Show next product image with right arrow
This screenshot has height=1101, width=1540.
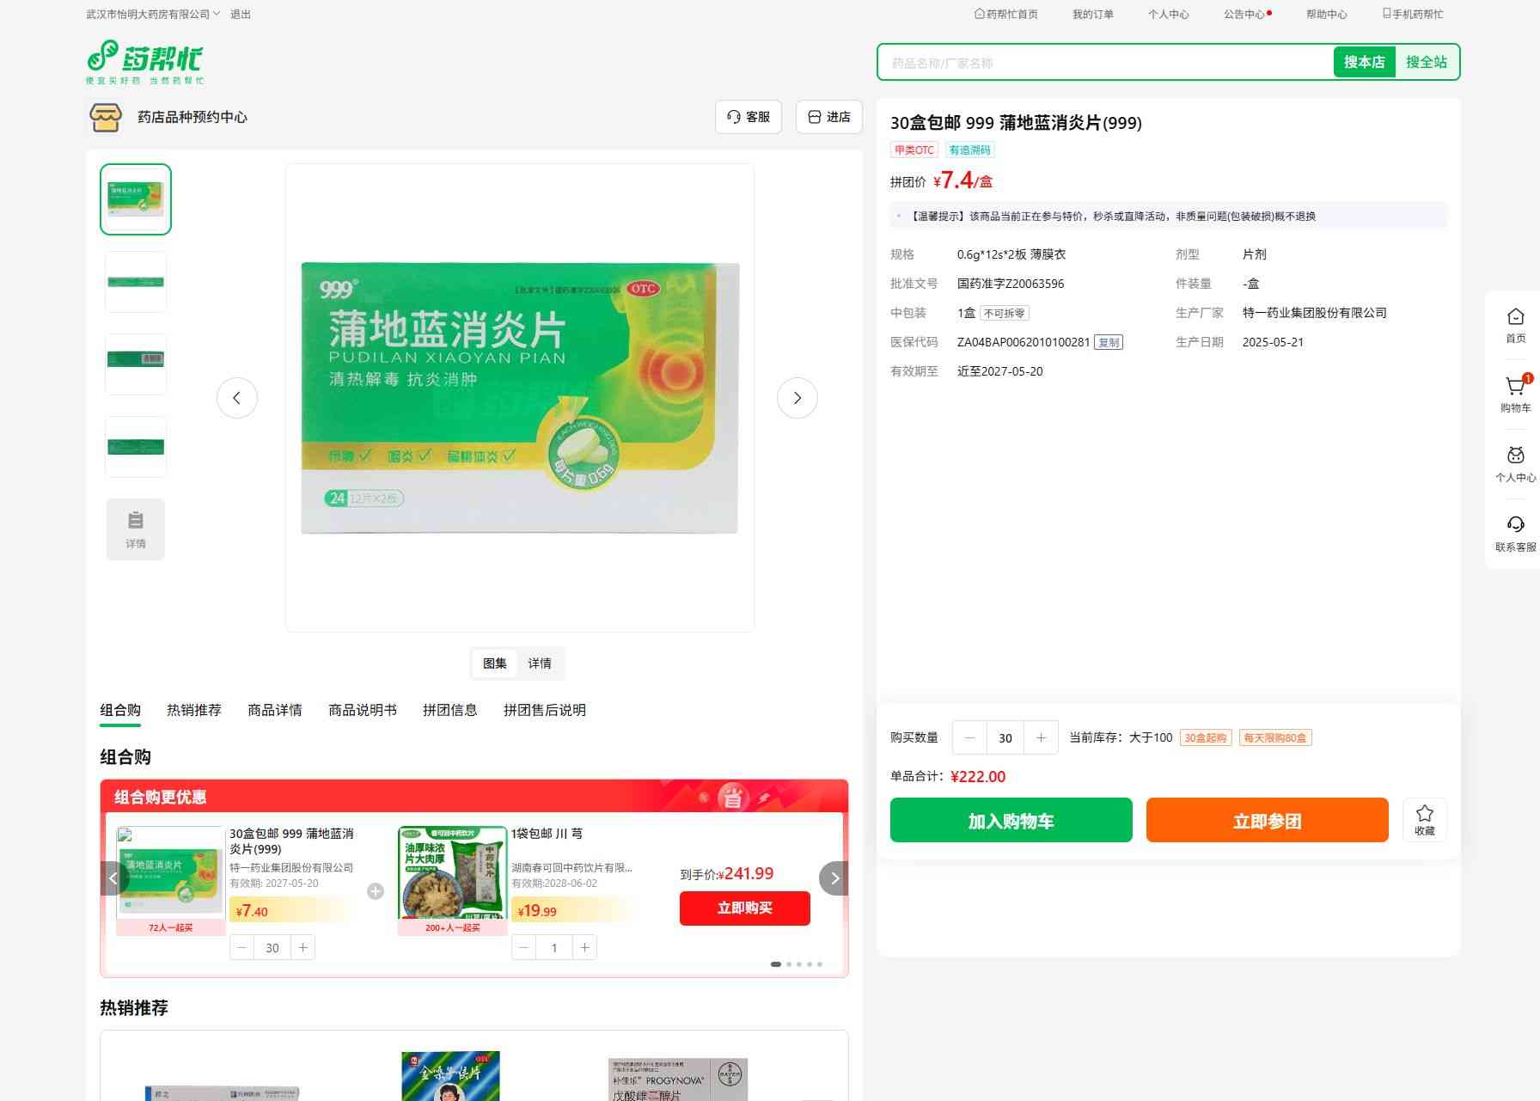[797, 398]
